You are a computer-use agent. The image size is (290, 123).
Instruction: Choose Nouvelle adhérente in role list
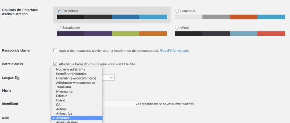point(71,69)
